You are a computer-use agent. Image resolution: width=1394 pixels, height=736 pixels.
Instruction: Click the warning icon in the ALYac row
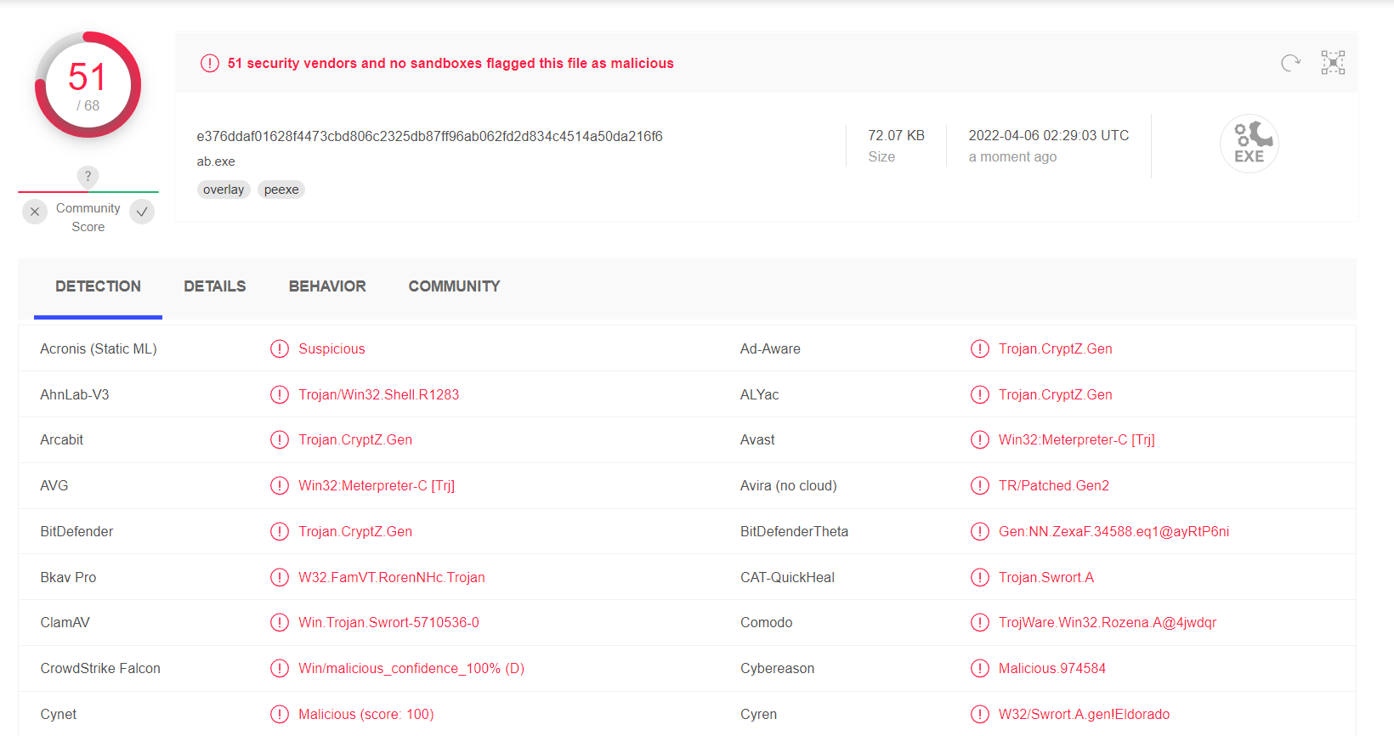click(x=980, y=395)
